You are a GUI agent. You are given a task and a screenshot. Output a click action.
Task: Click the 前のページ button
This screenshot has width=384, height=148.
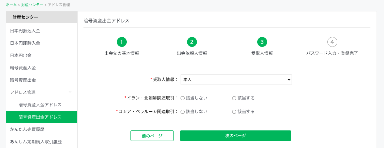pyautogui.click(x=152, y=136)
